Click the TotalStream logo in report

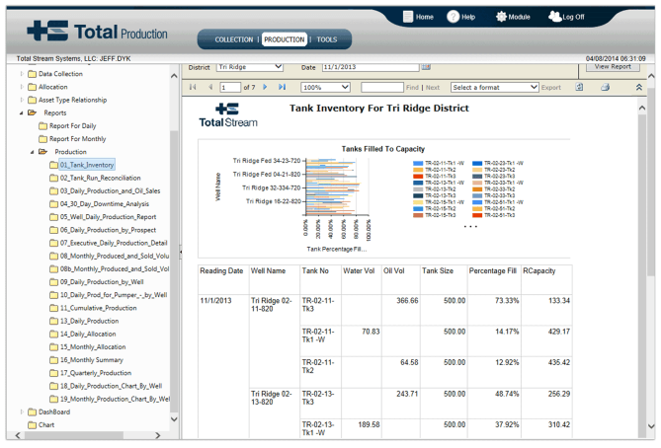228,115
